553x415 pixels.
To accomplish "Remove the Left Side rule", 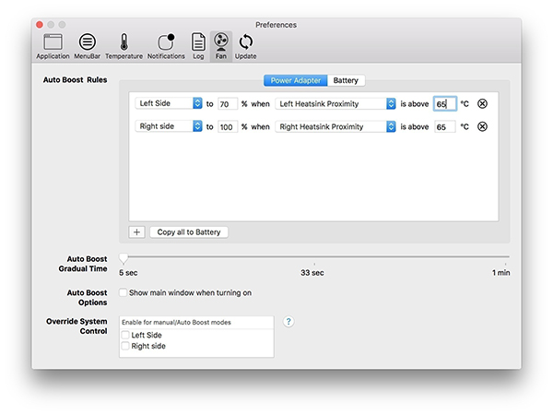I will tap(482, 104).
